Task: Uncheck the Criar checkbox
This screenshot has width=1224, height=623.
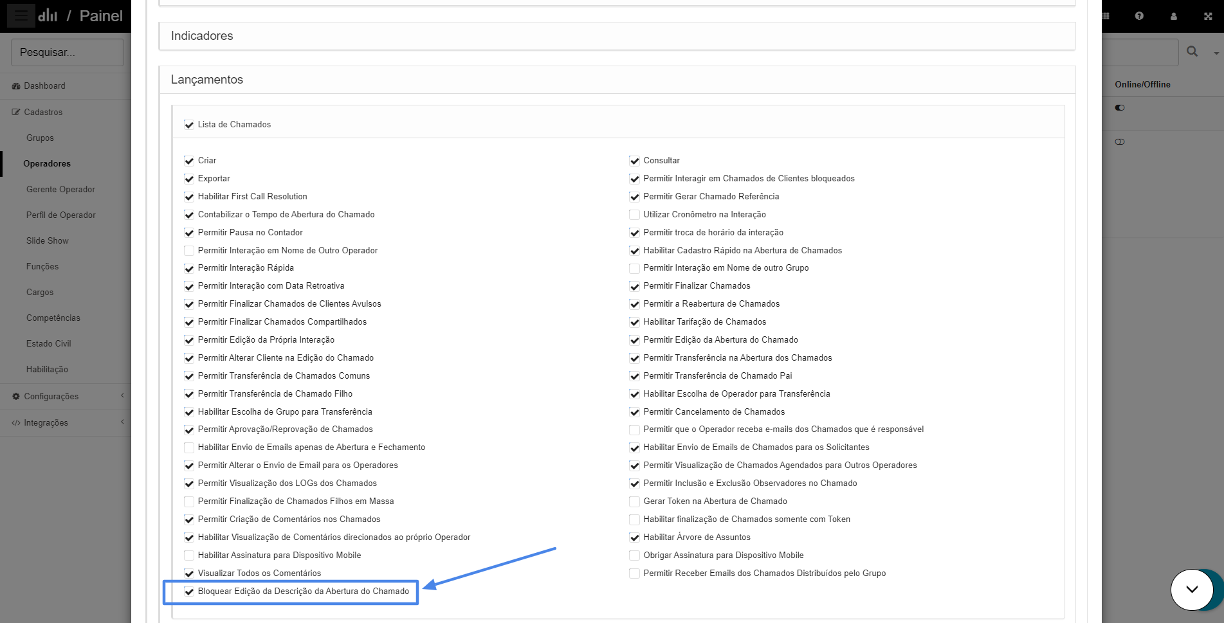Action: (x=189, y=161)
